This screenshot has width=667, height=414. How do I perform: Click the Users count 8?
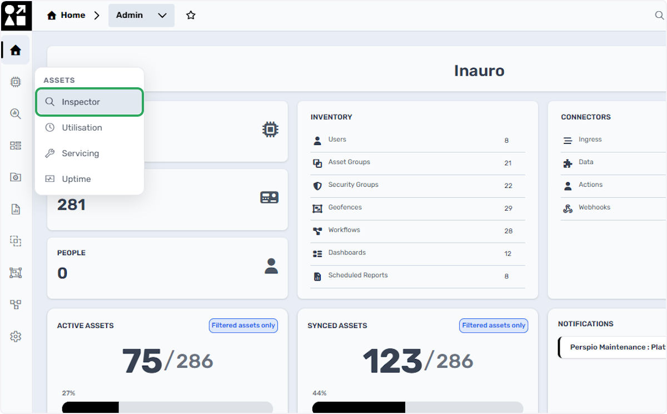tap(506, 141)
